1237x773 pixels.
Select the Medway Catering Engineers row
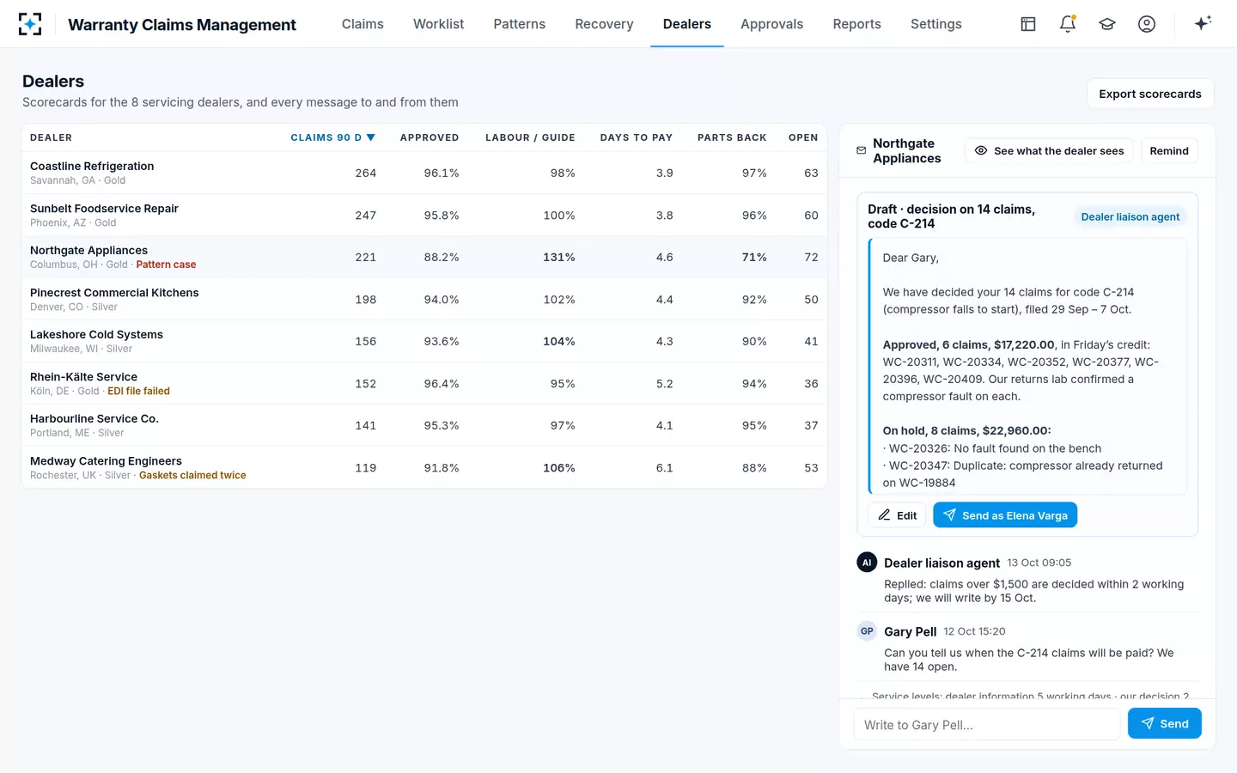tap(424, 467)
